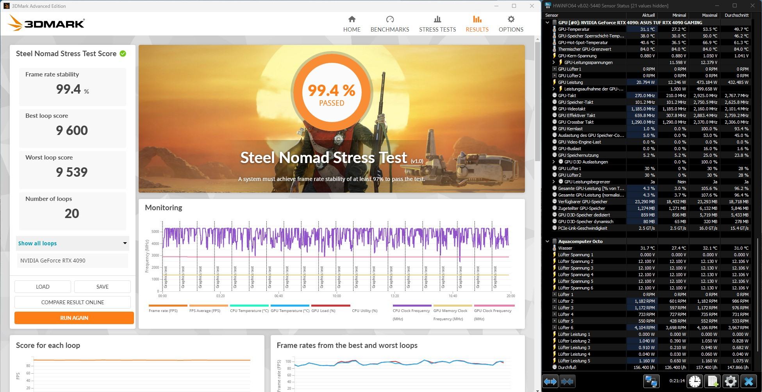Click the 3DMark app icon in title bar
Image resolution: width=762 pixels, height=392 pixels.
click(x=6, y=6)
